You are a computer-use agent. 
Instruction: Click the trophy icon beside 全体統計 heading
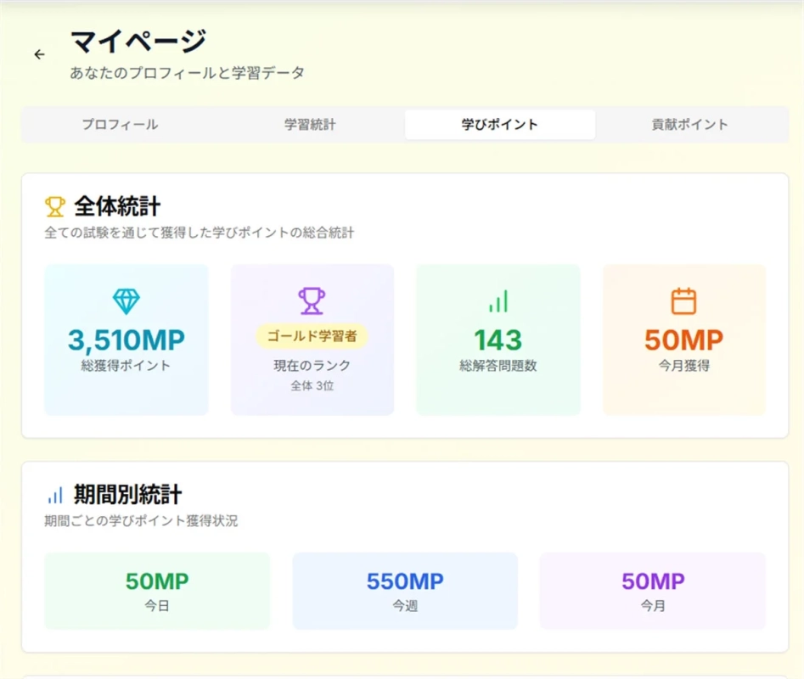[53, 205]
